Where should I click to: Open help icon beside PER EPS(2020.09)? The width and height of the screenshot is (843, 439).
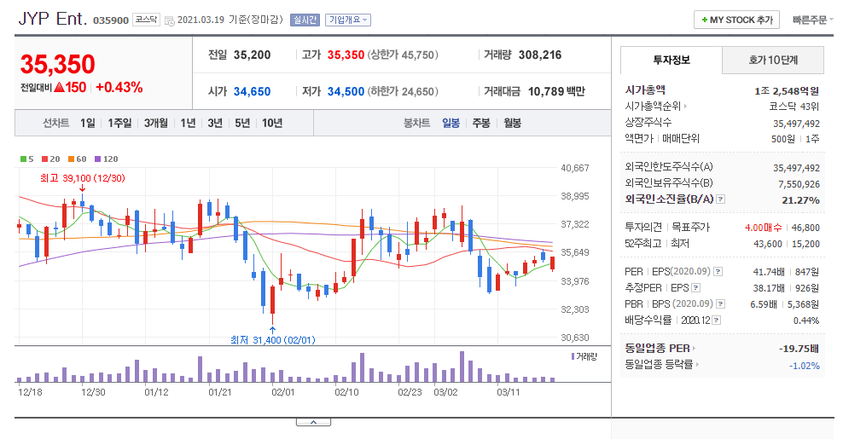(x=718, y=272)
